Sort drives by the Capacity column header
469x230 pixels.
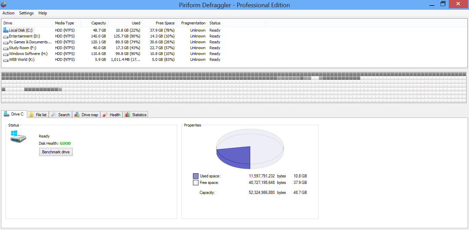click(99, 23)
